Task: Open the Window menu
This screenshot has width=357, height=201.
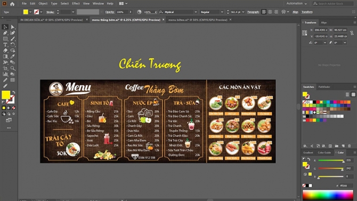Action: [98, 3]
